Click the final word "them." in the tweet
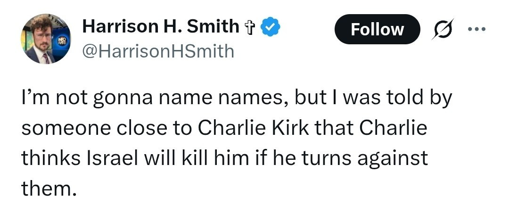 pos(49,189)
